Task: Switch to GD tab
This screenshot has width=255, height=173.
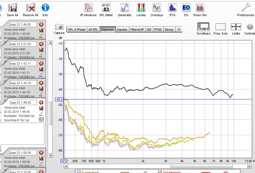Action: pos(149,30)
